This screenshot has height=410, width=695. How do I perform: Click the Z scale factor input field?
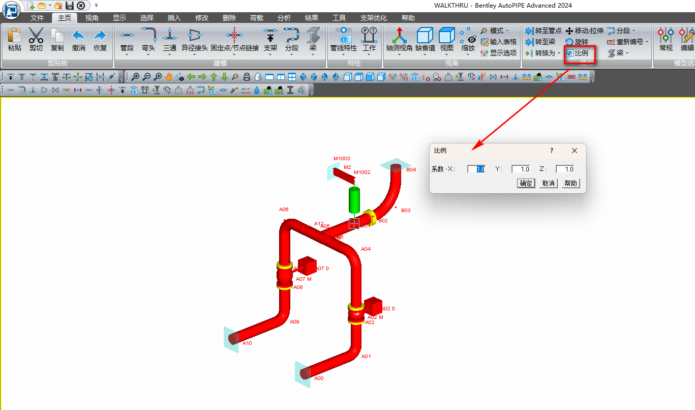pos(565,169)
